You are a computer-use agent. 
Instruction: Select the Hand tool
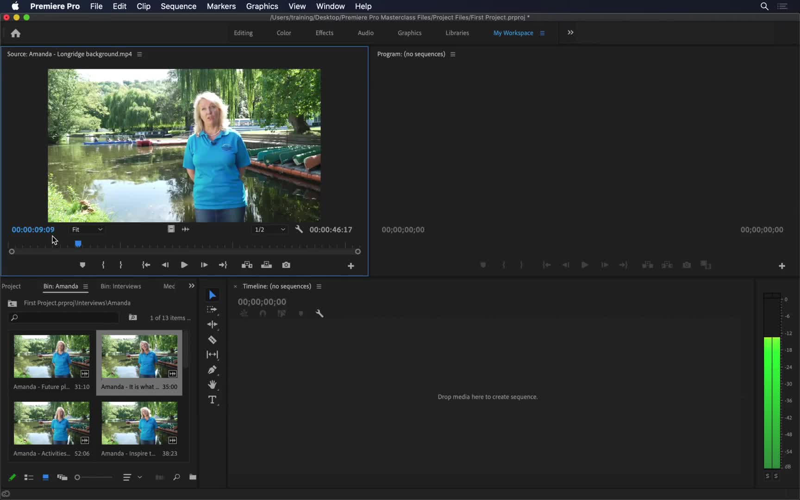(212, 385)
